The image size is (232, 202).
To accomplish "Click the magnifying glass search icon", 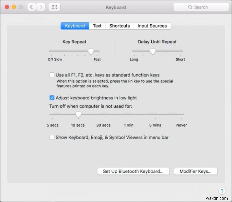I will click(190, 7).
